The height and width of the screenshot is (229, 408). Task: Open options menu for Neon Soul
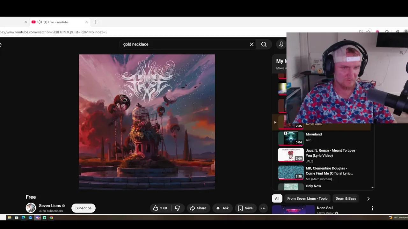tap(372, 208)
